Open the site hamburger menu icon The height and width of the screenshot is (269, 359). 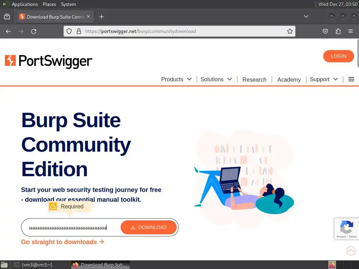click(x=351, y=80)
